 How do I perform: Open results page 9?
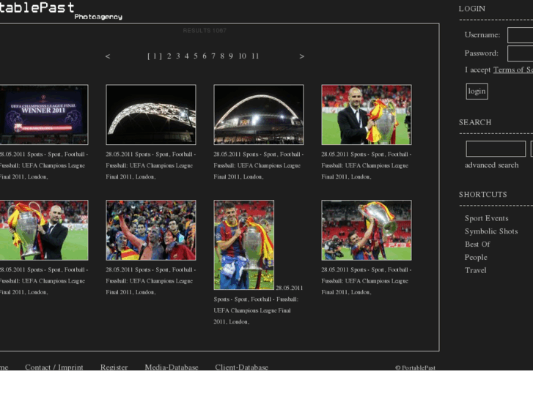pos(231,56)
